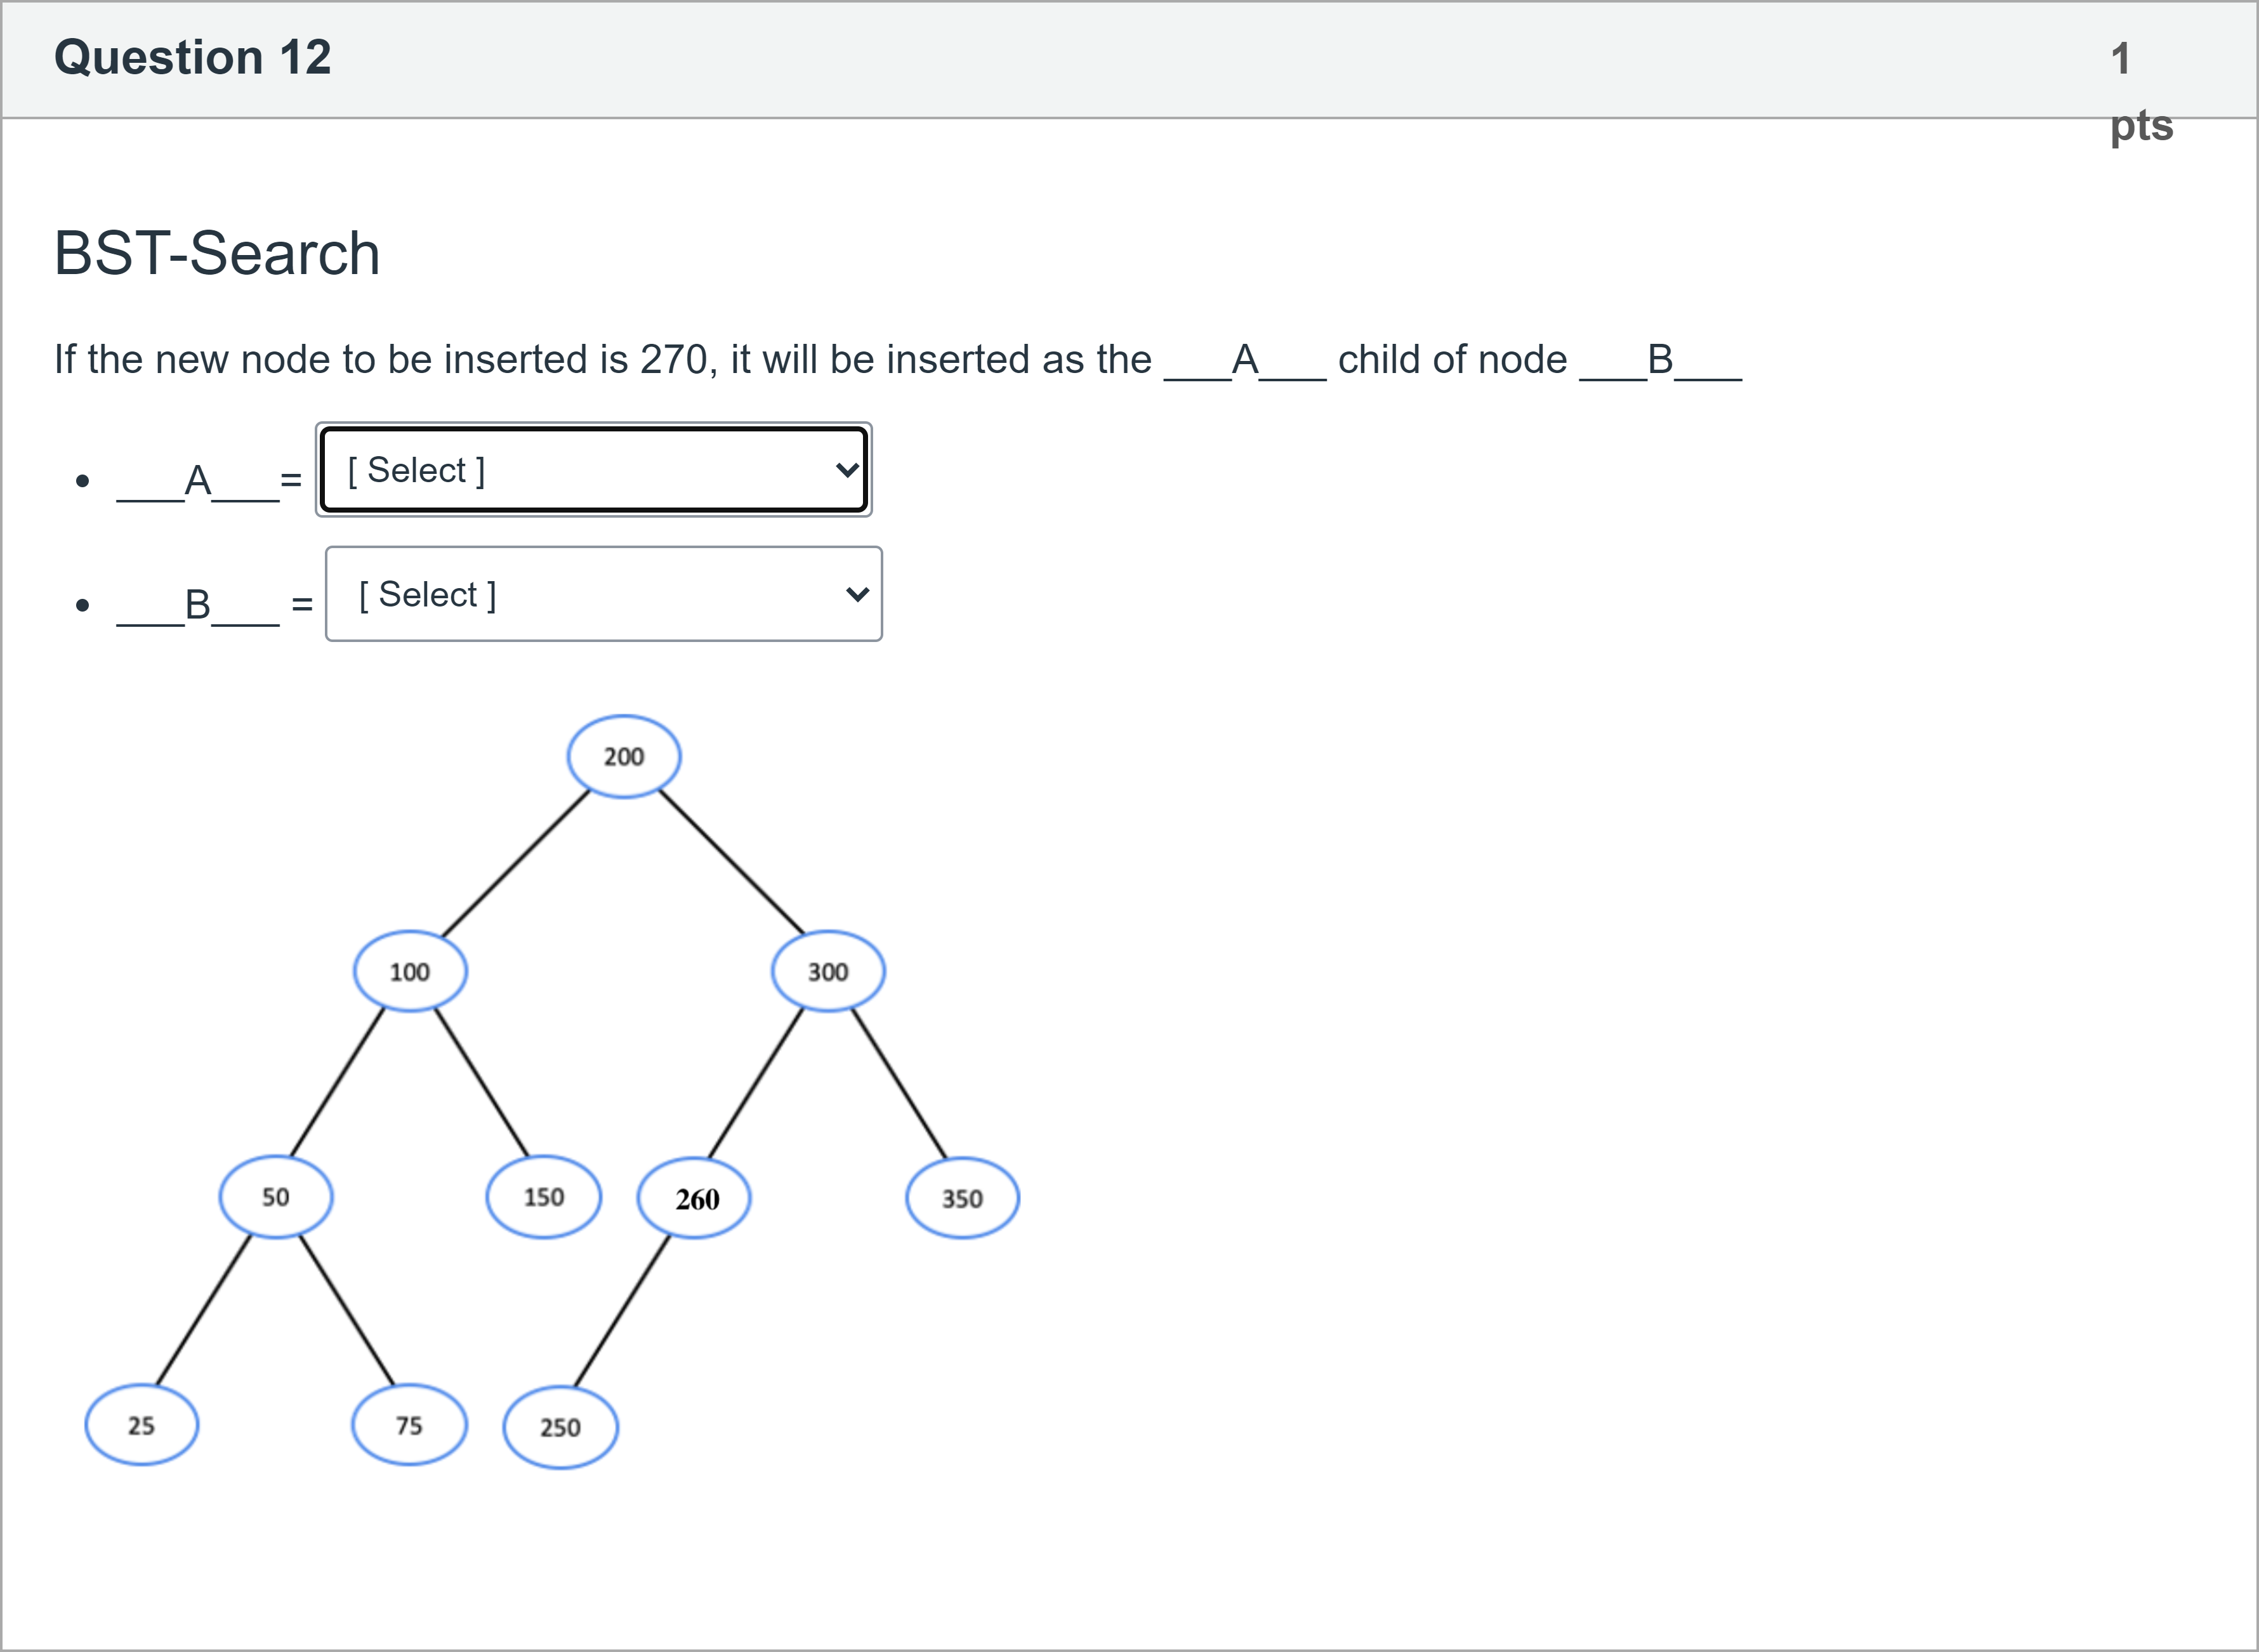This screenshot has width=2259, height=1652.
Task: Click leaf node 25
Action: tap(142, 1425)
